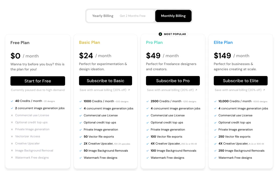Click checkmark beside 100 Vector file exports

(147, 137)
